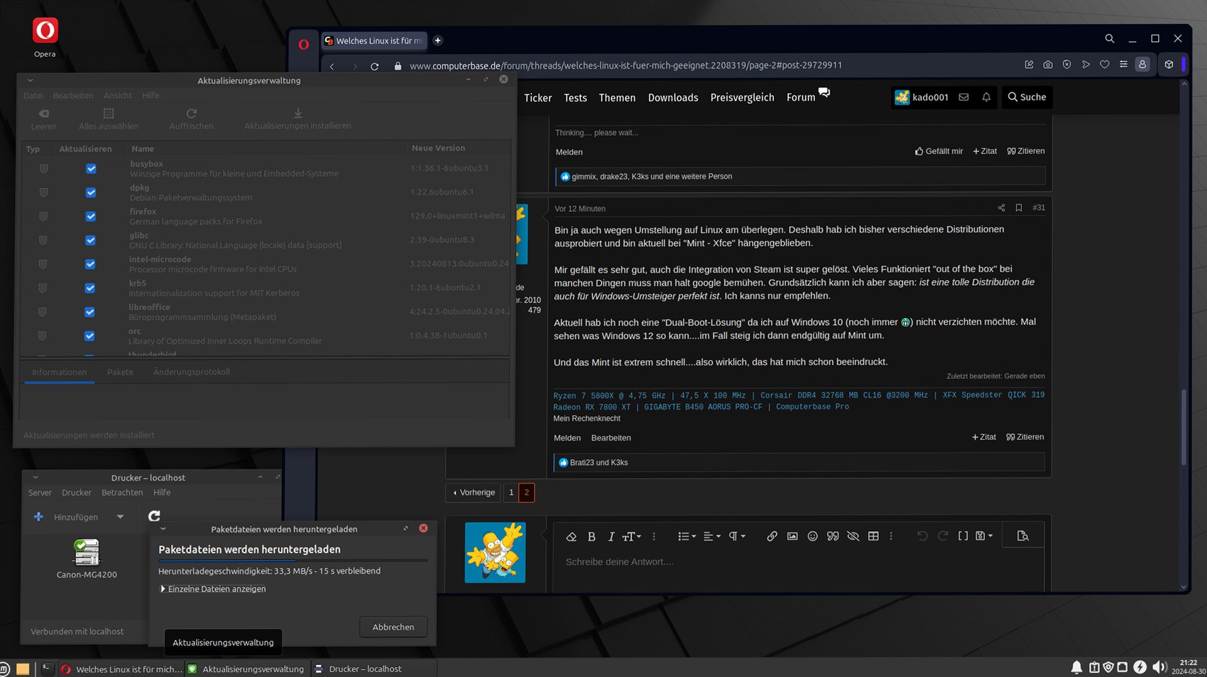Expand more inline options after font size dropdown
This screenshot has width=1207, height=677.
tap(654, 537)
